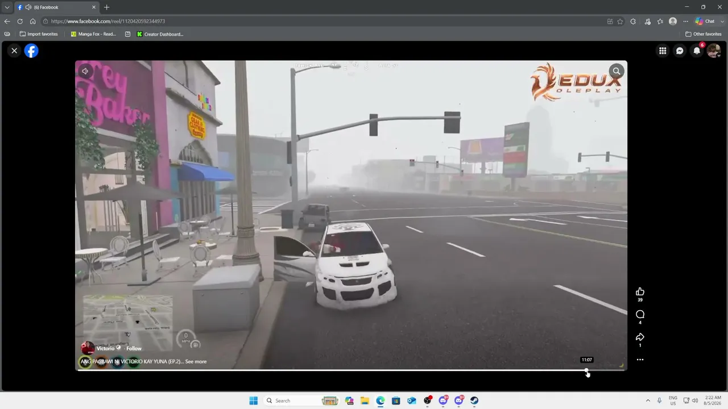View site information lock icon
This screenshot has height=409, width=728.
tap(45, 21)
